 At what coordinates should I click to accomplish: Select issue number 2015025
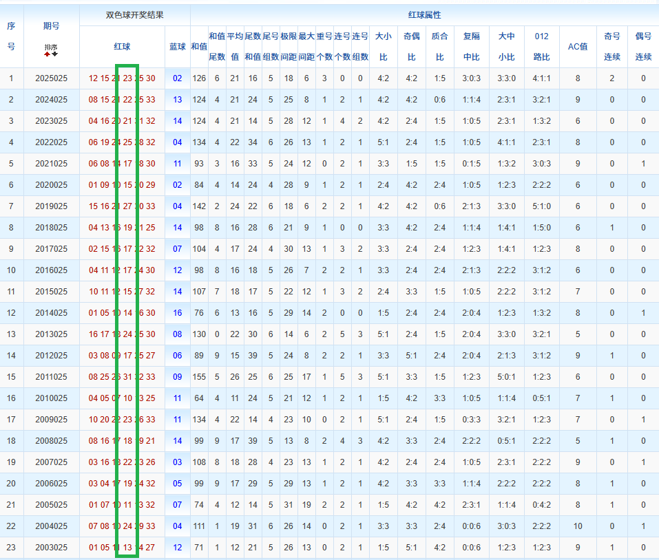51,292
